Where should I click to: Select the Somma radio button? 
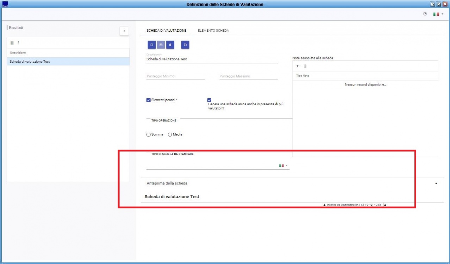point(149,134)
